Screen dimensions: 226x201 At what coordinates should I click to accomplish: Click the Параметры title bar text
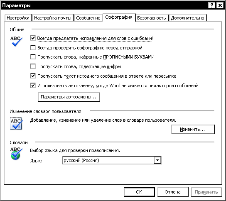coord(17,5)
